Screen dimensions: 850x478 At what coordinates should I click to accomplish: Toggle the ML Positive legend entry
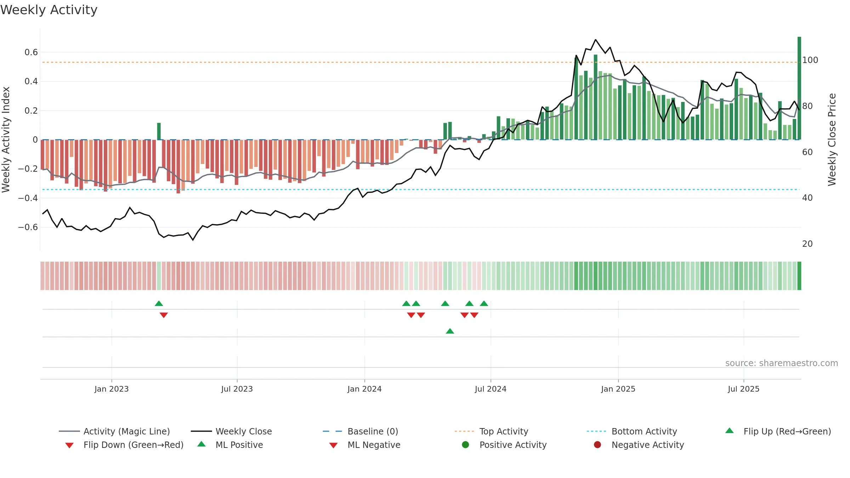tap(230, 445)
